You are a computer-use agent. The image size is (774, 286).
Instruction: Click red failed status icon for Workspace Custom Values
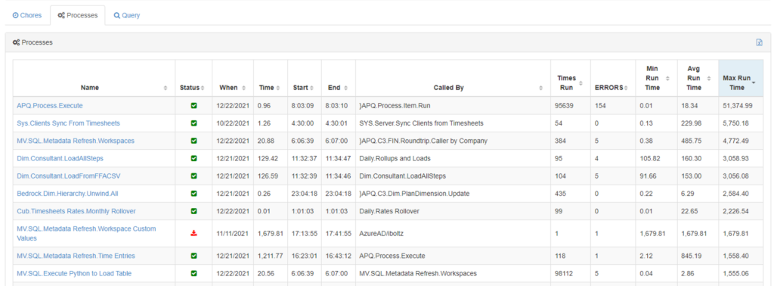coord(193,233)
